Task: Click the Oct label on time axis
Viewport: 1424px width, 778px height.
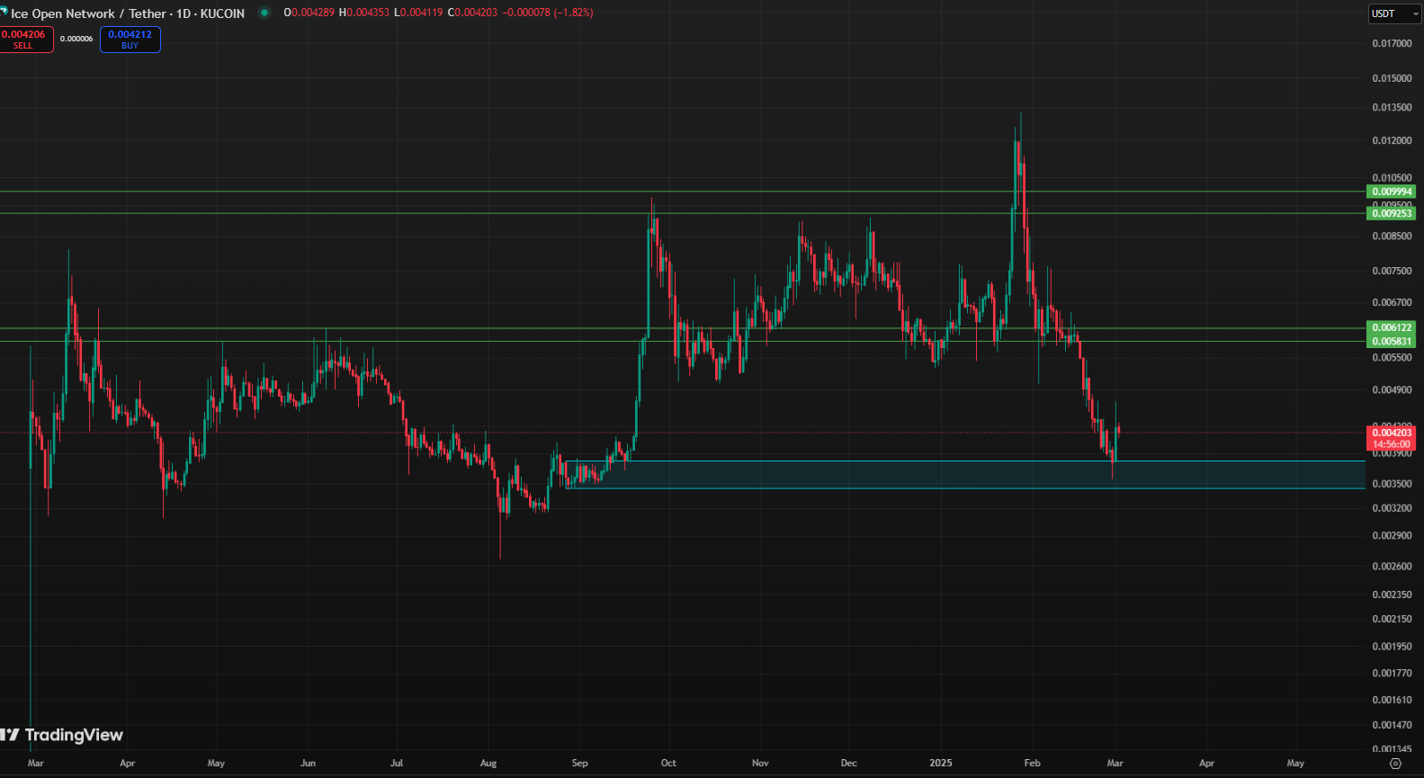Action: [668, 763]
